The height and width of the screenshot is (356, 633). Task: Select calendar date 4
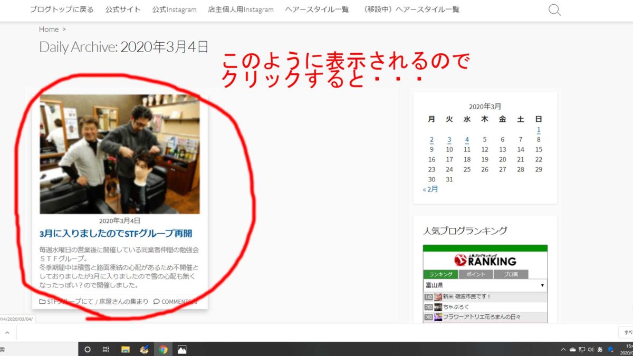pyautogui.click(x=467, y=140)
